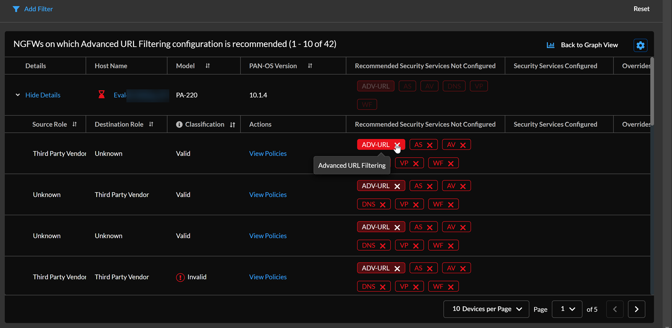Click the Reset filters button

coord(641,9)
